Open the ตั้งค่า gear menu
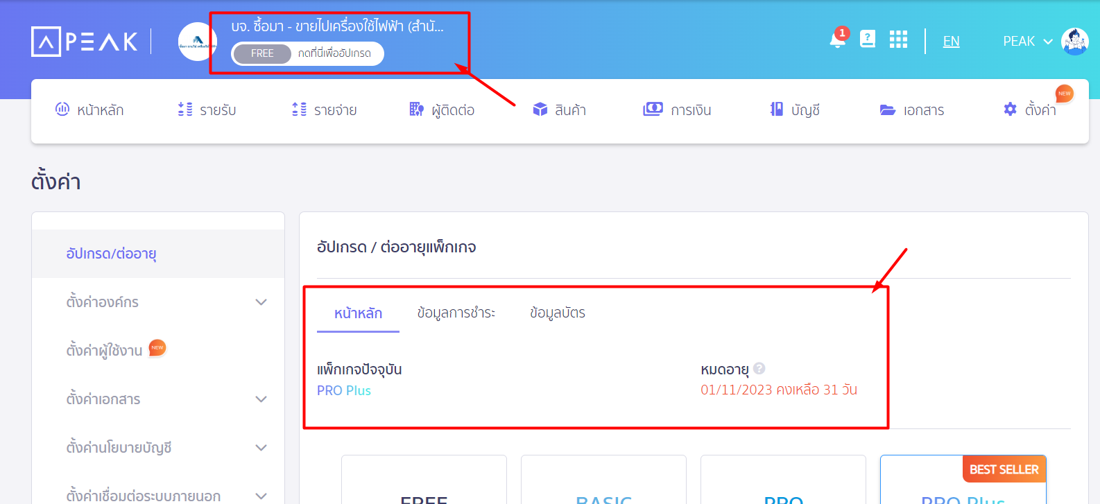Image resolution: width=1100 pixels, height=504 pixels. pyautogui.click(x=1029, y=110)
